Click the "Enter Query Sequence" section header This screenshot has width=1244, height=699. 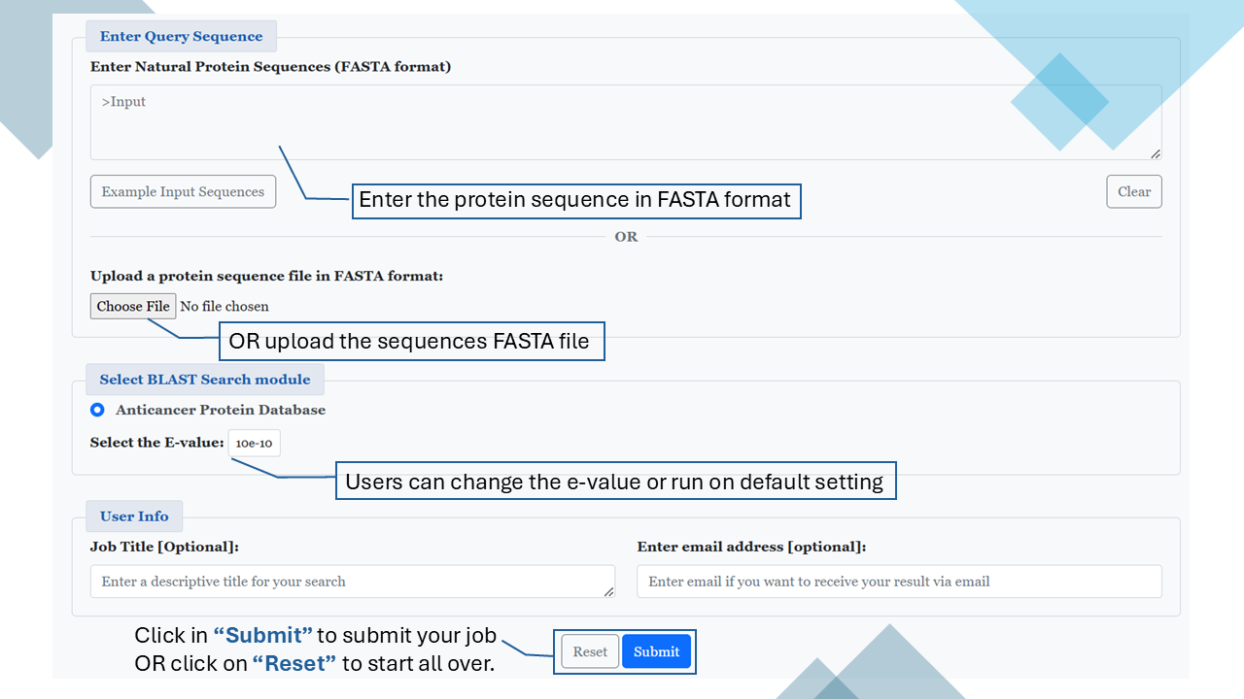(x=181, y=36)
